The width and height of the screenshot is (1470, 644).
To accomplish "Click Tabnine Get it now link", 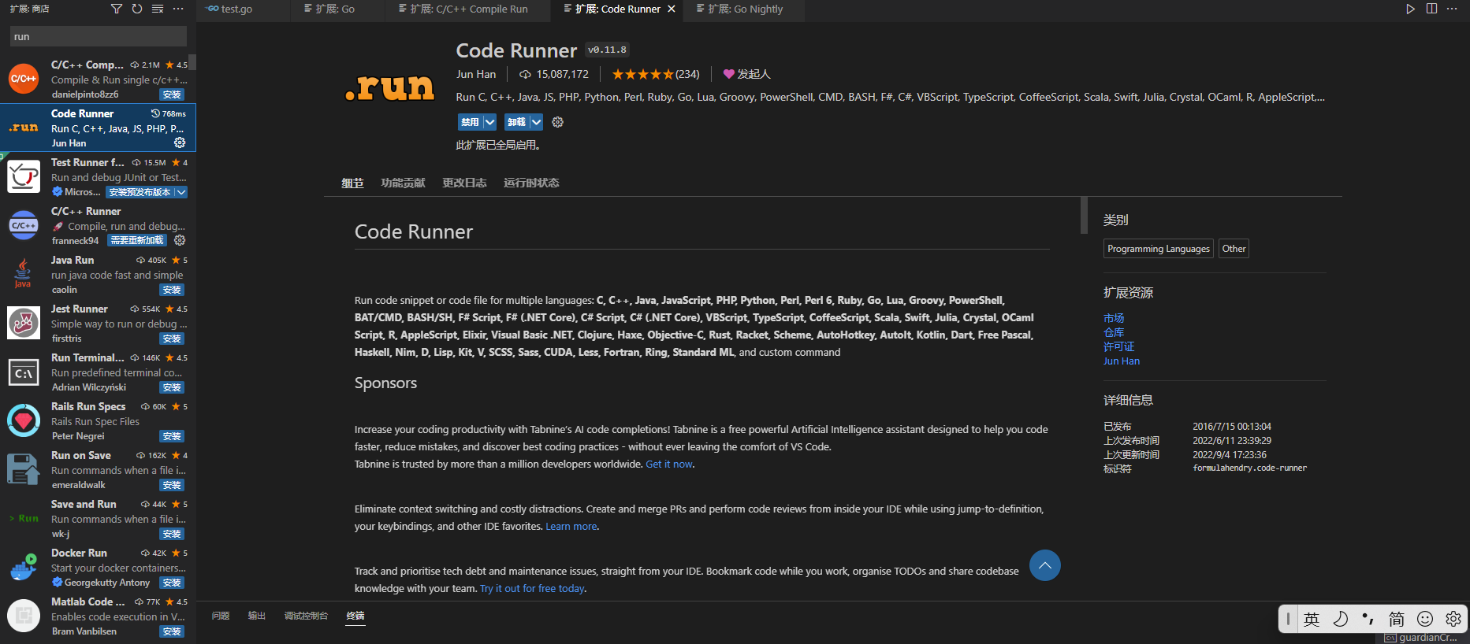I will (669, 464).
